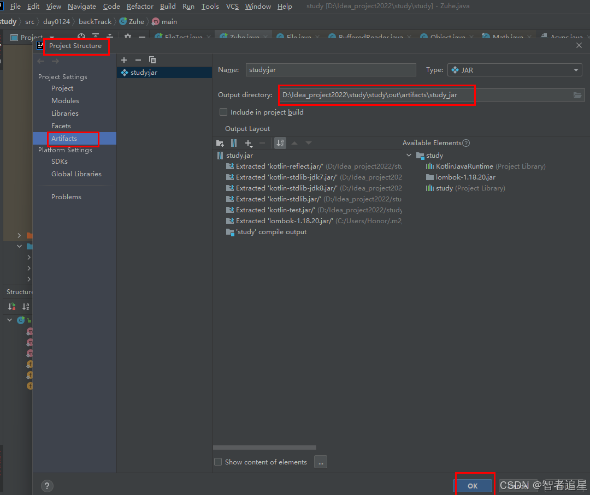590x495 pixels.
Task: Create a new directory in Output Layout toolbar
Action: (220, 143)
